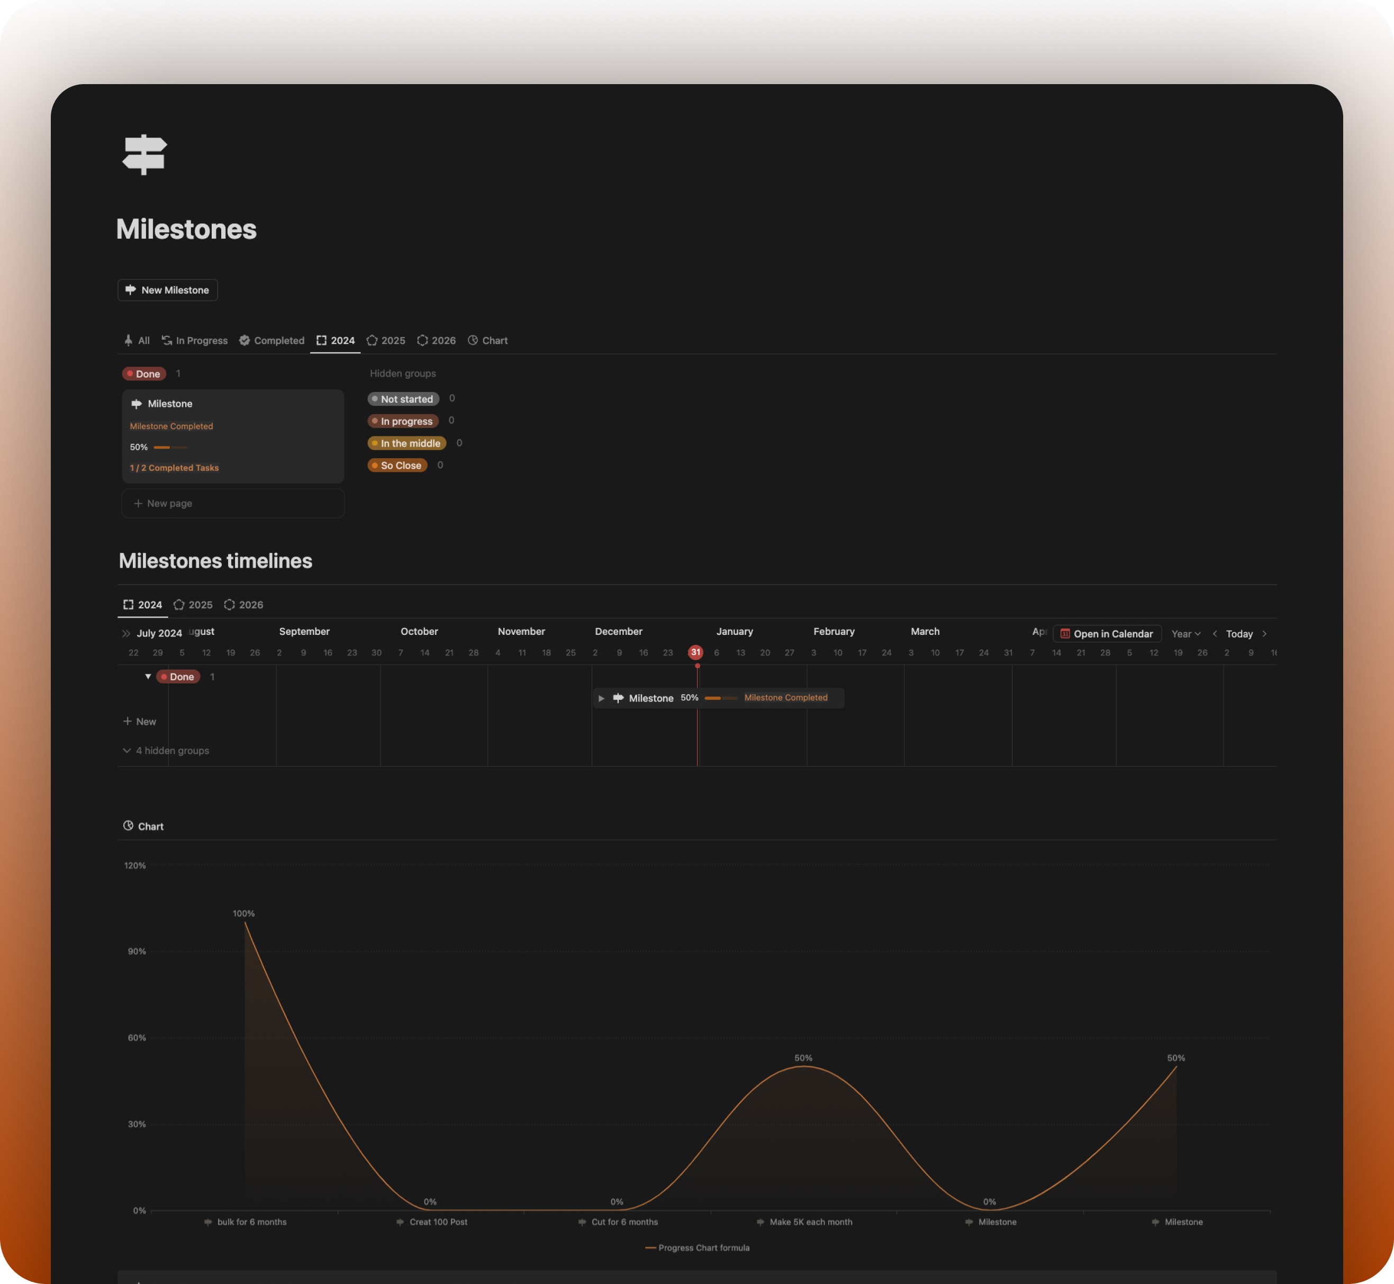
Task: Click previous arrow next to Today
Action: [x=1215, y=634]
